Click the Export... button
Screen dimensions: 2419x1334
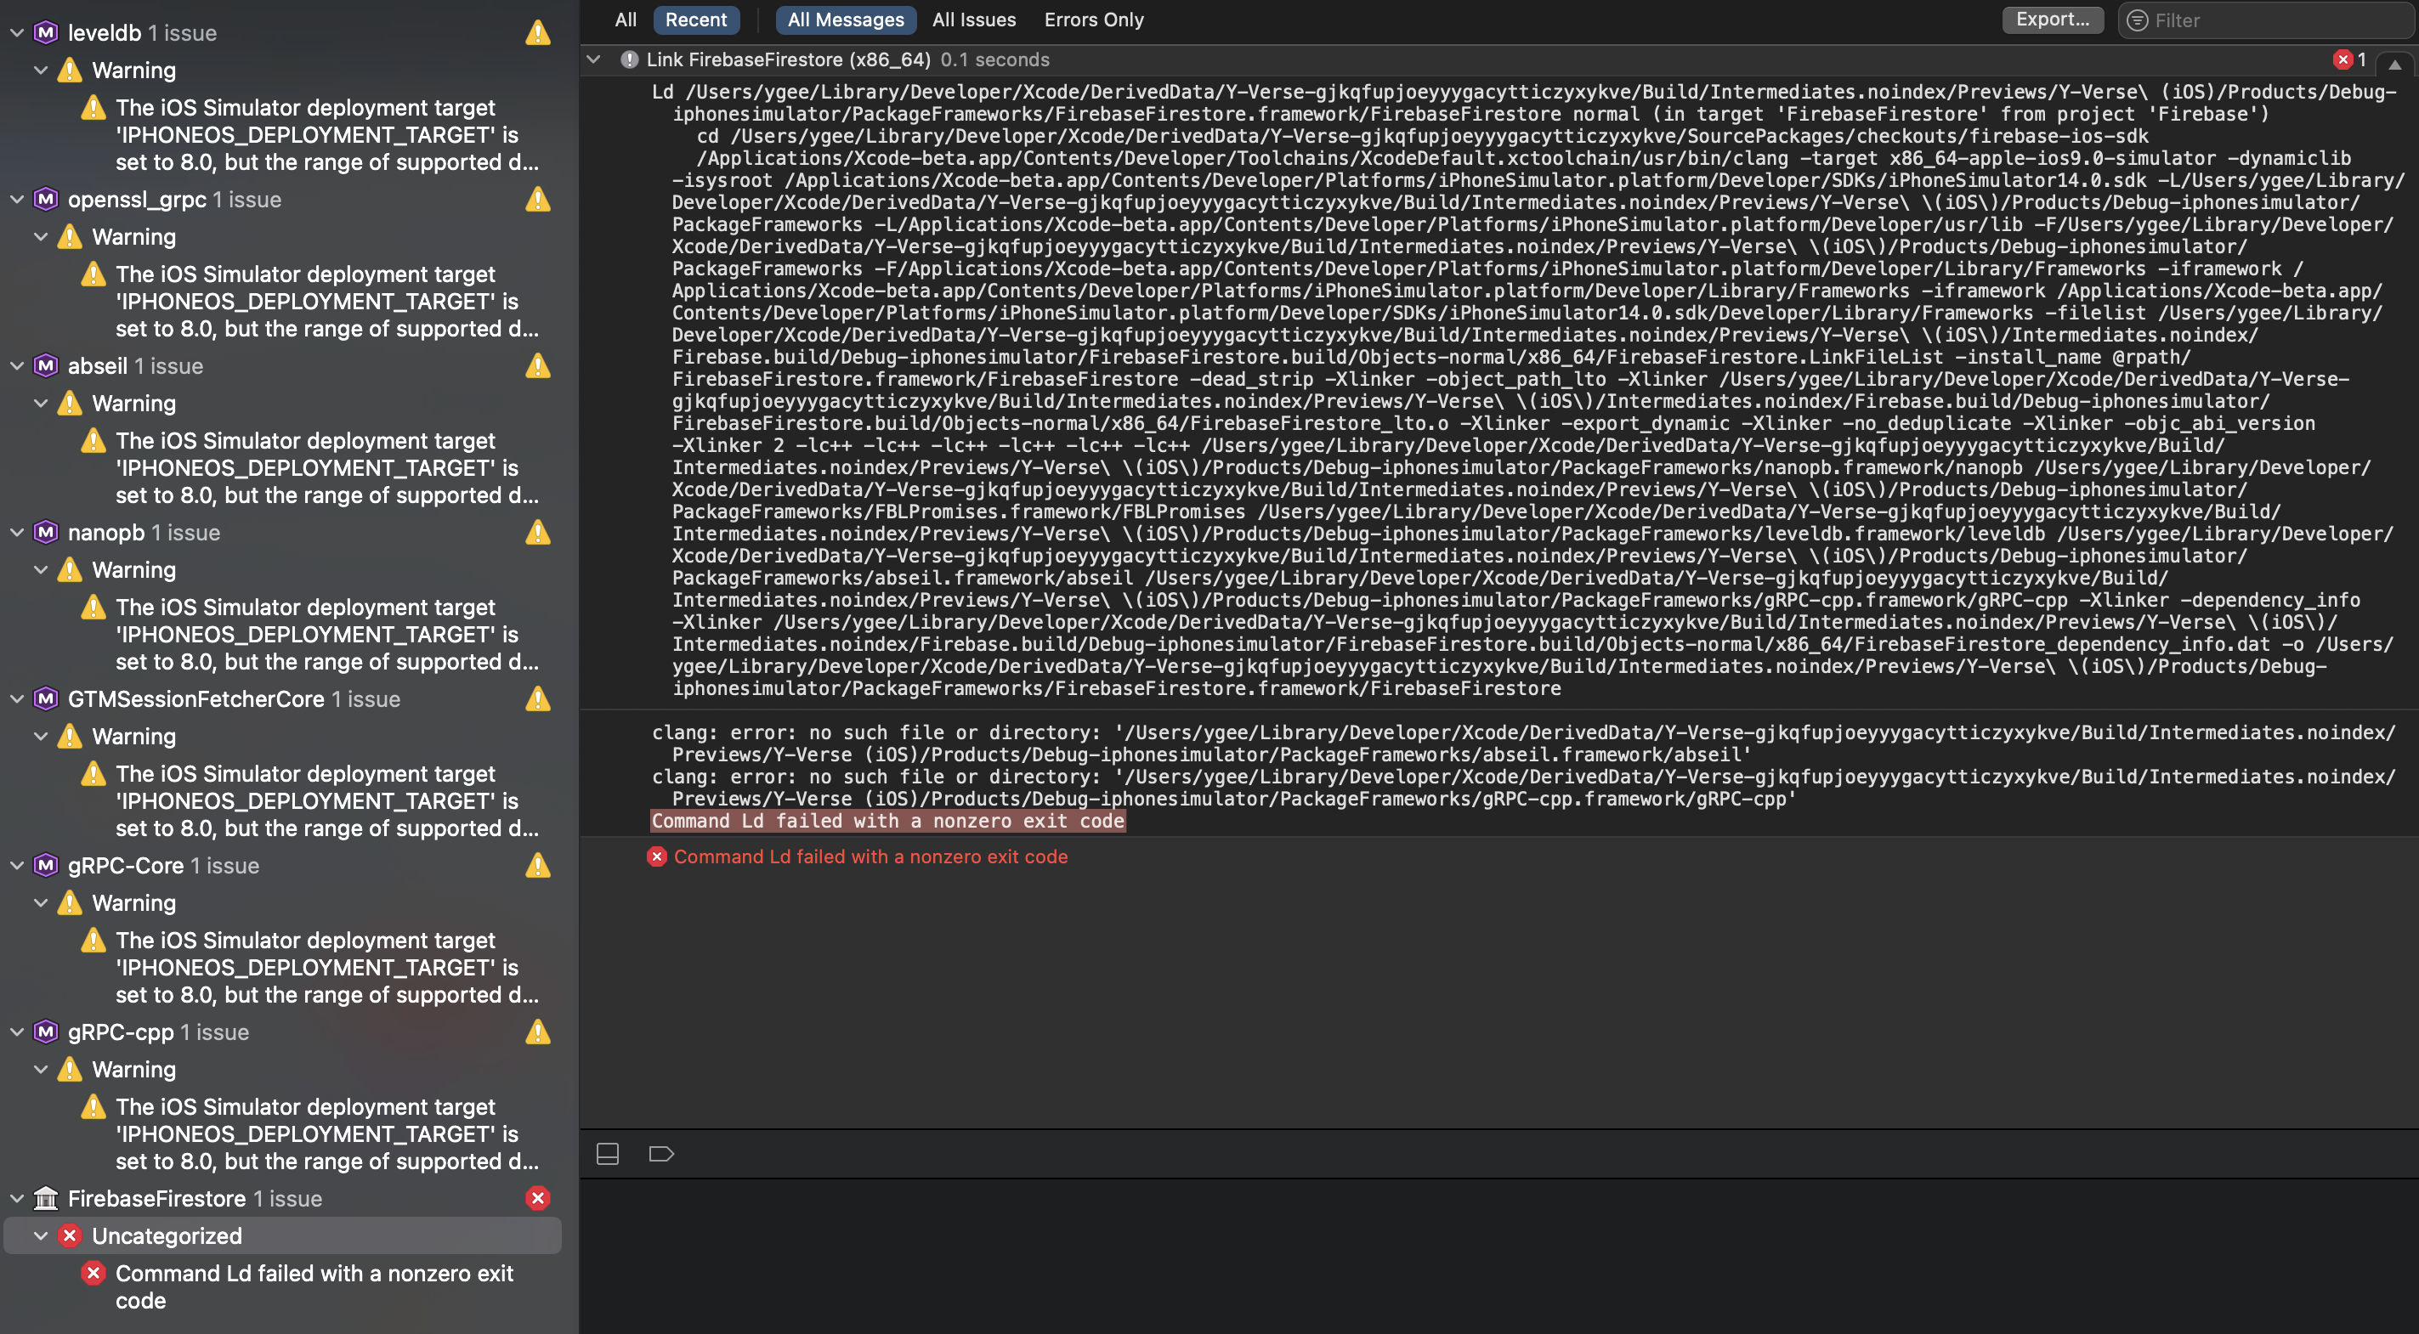[x=2052, y=20]
